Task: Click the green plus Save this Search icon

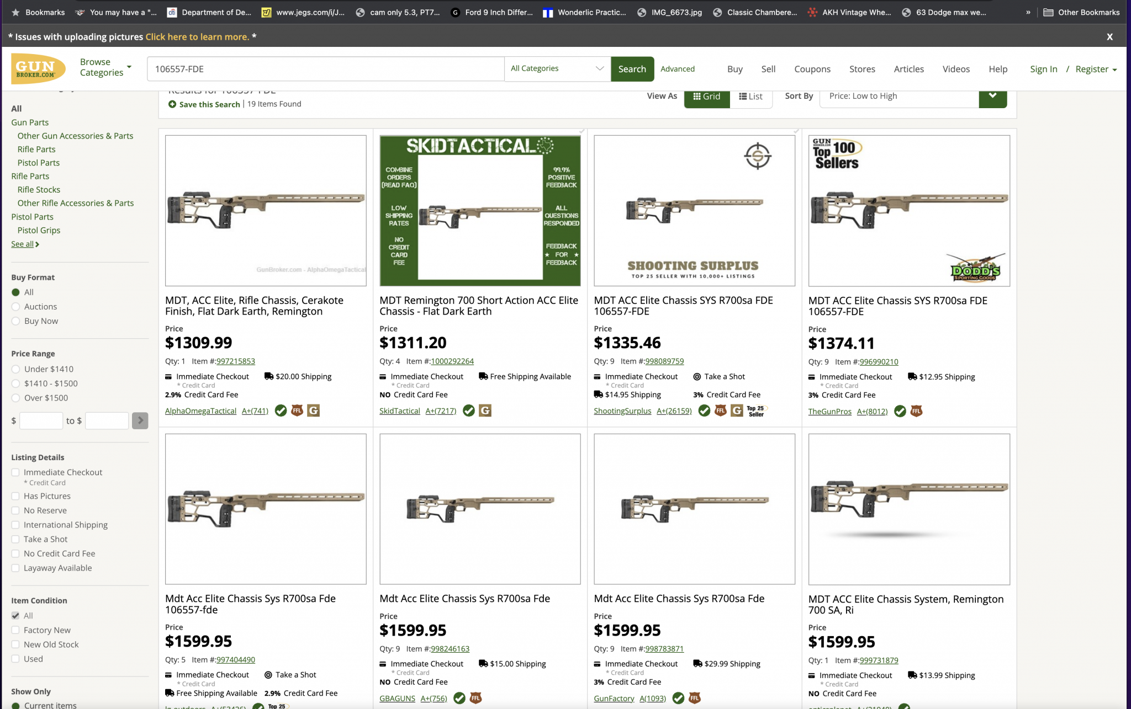Action: click(x=172, y=104)
